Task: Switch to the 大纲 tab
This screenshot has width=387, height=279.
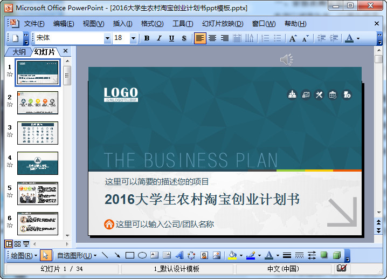Action: pos(19,52)
